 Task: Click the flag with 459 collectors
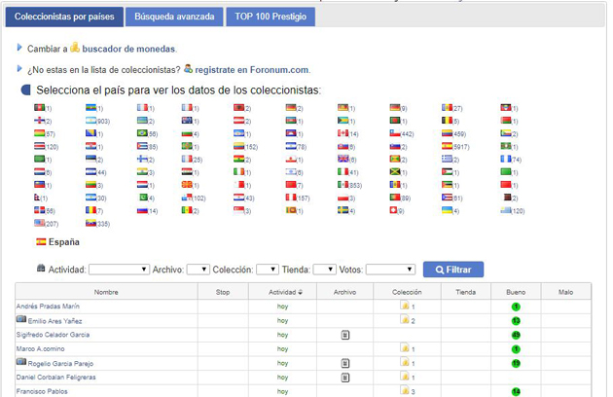tap(447, 133)
